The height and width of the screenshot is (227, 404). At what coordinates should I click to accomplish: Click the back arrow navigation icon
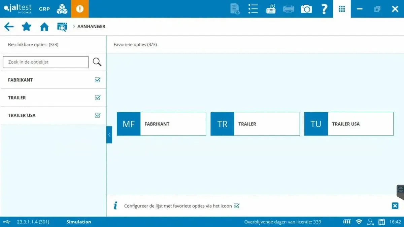click(x=9, y=27)
